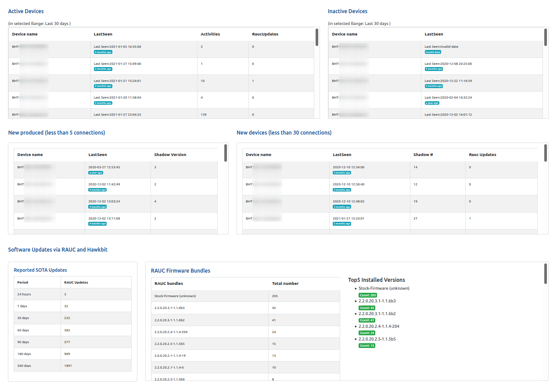Select the '360 days' row in SOTA Updates
Image resolution: width=557 pixels, height=387 pixels.
pyautogui.click(x=72, y=366)
